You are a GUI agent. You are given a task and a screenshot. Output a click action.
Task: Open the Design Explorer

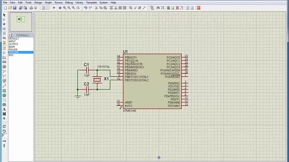tap(168, 8)
